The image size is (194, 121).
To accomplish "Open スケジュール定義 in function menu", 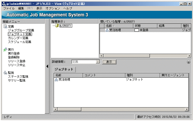I will (x=19, y=42).
